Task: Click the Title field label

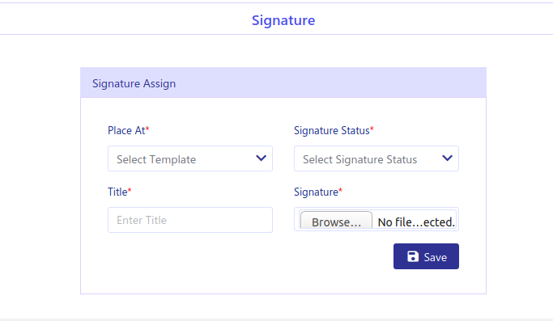Action: tap(117, 192)
